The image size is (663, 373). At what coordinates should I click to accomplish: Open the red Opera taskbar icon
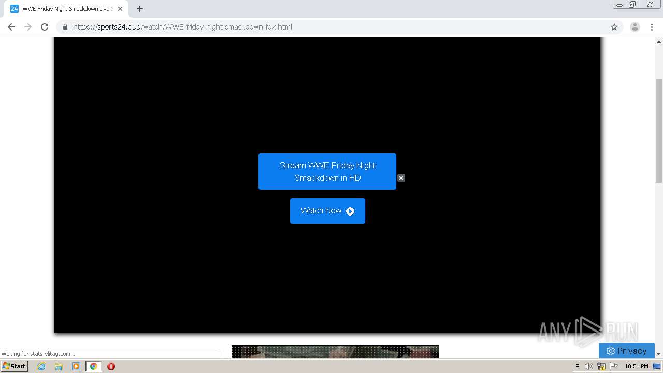coord(111,366)
